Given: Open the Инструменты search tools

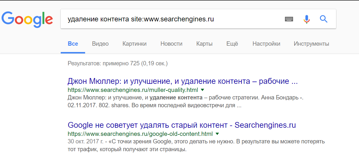Looking at the screenshot, I should pyautogui.click(x=311, y=44).
